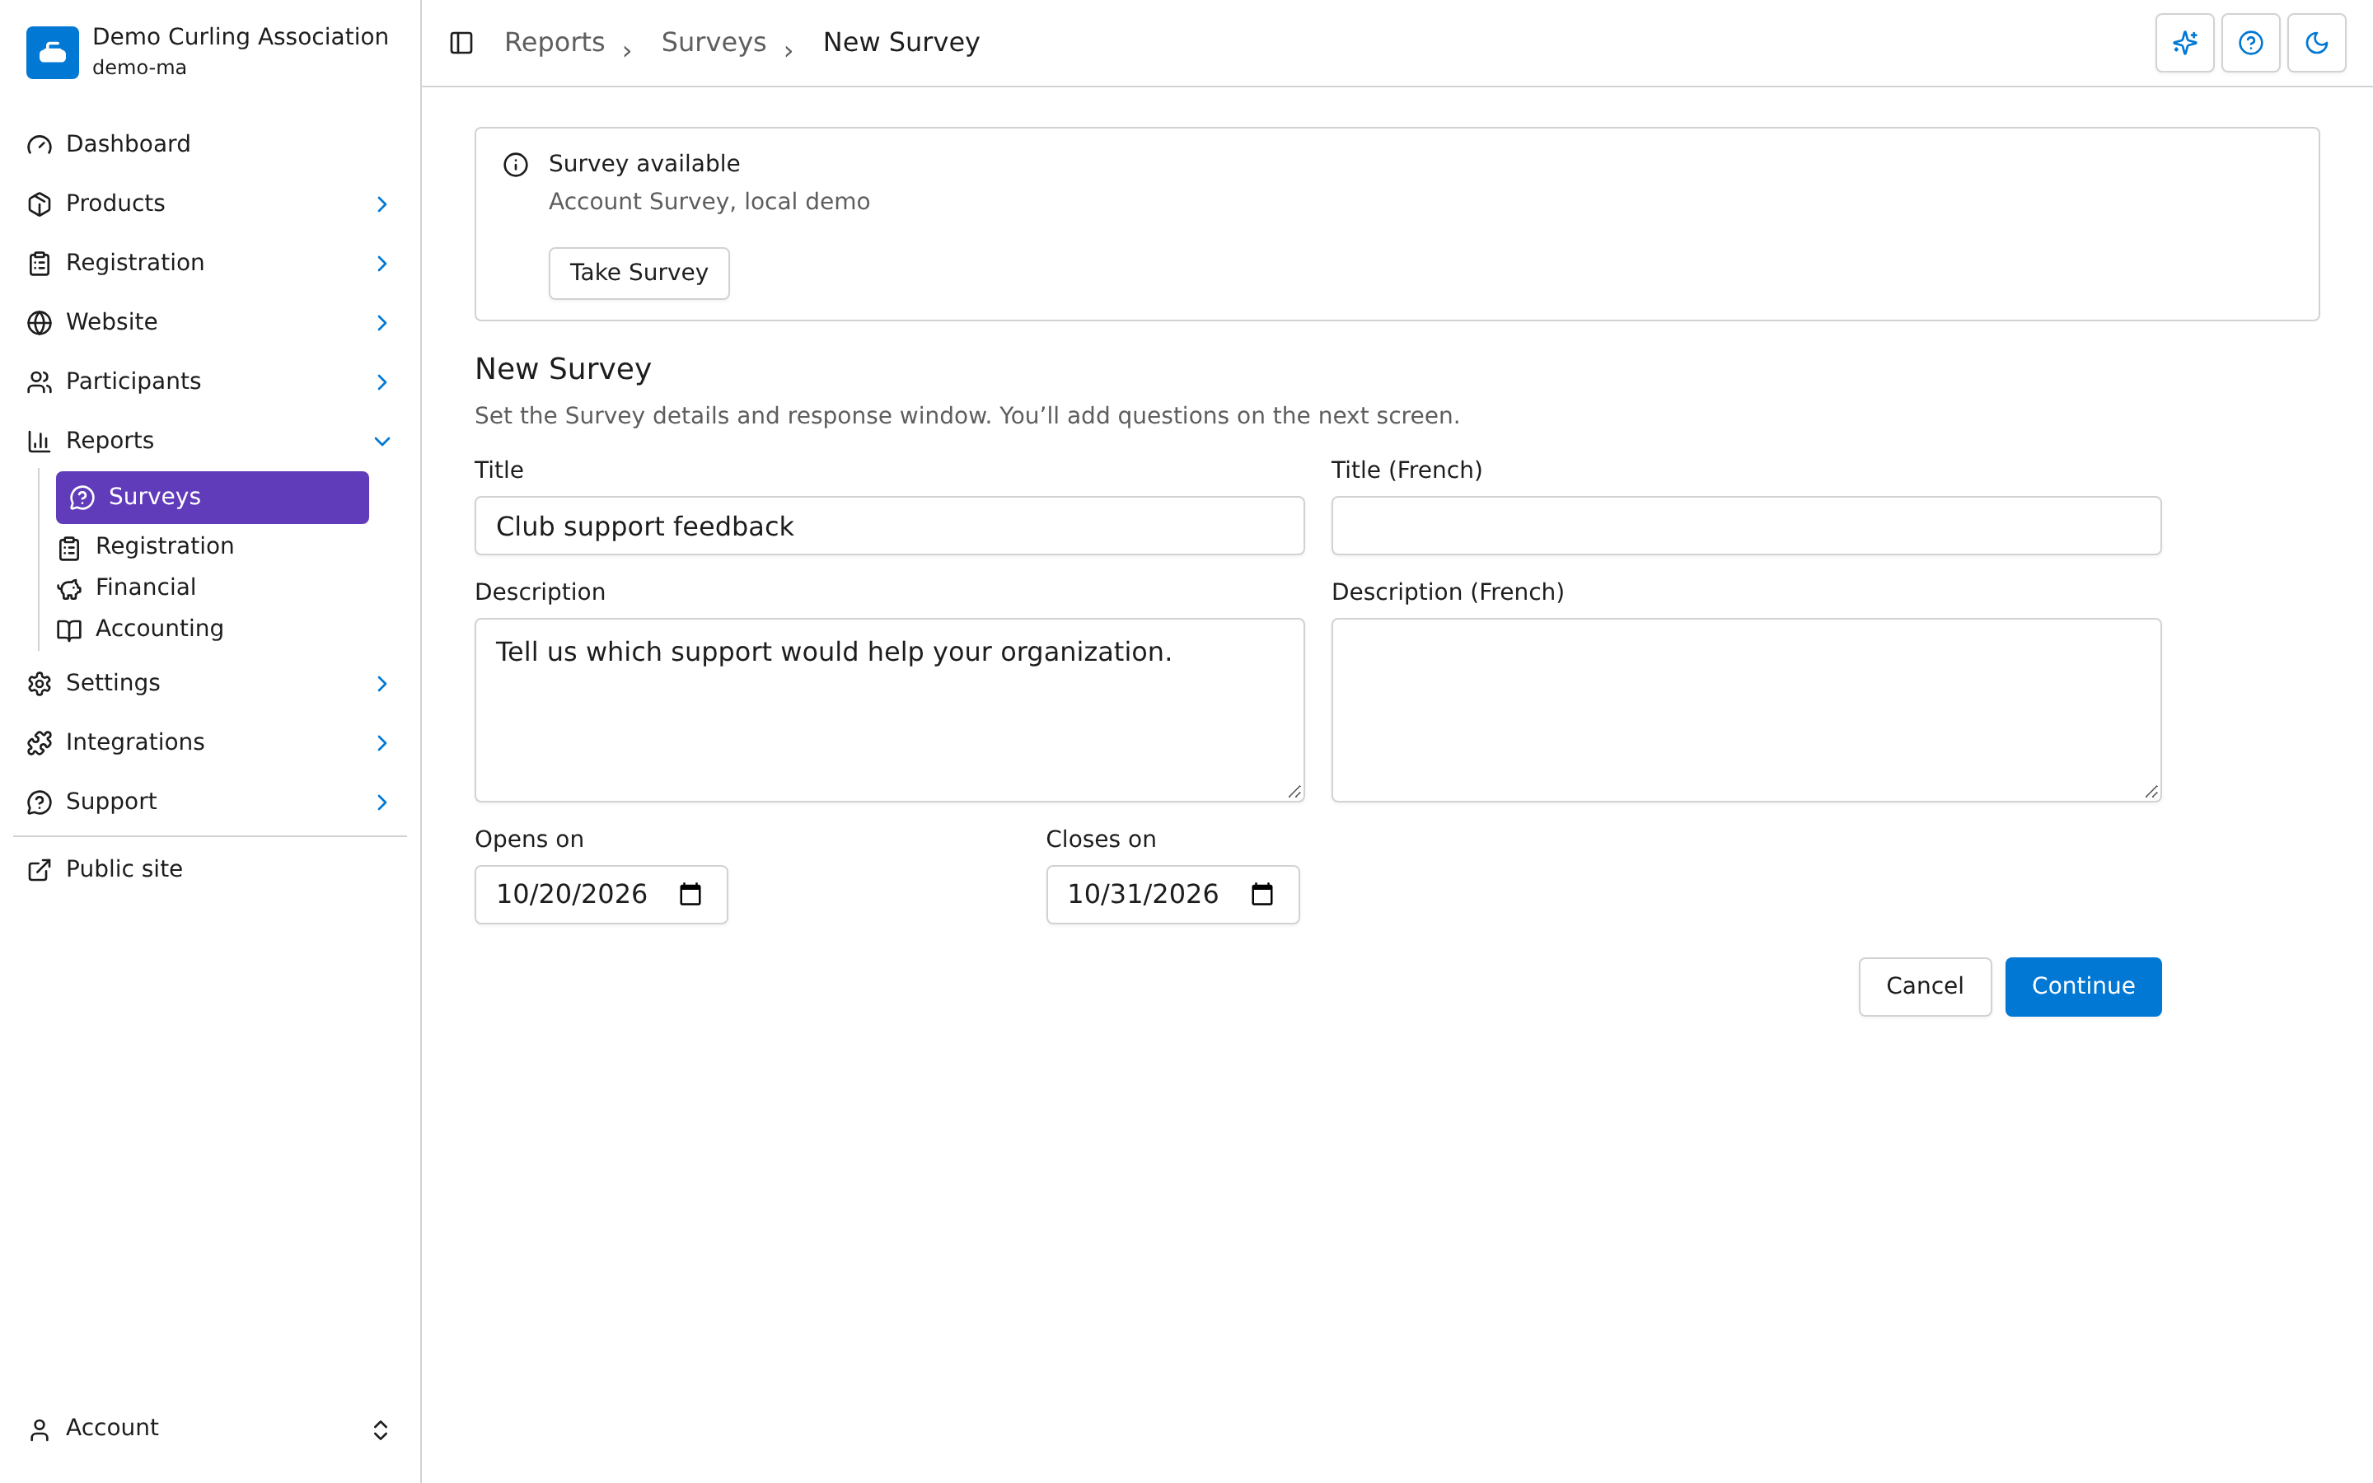2373x1483 pixels.
Task: Expand the Website menu chevron
Action: [x=382, y=323]
